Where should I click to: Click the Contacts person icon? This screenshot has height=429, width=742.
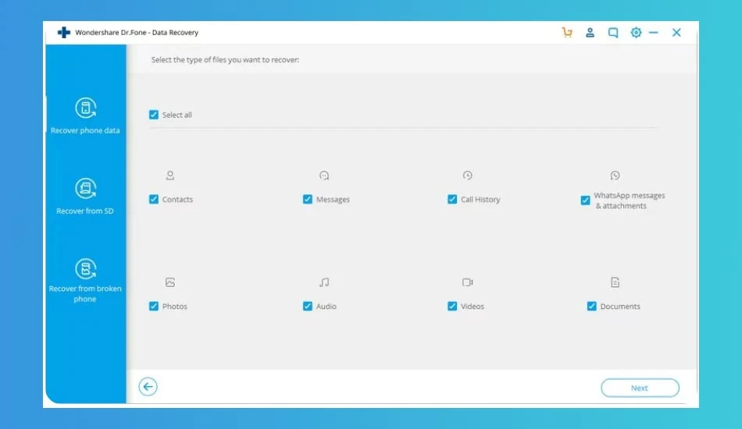[x=170, y=175]
